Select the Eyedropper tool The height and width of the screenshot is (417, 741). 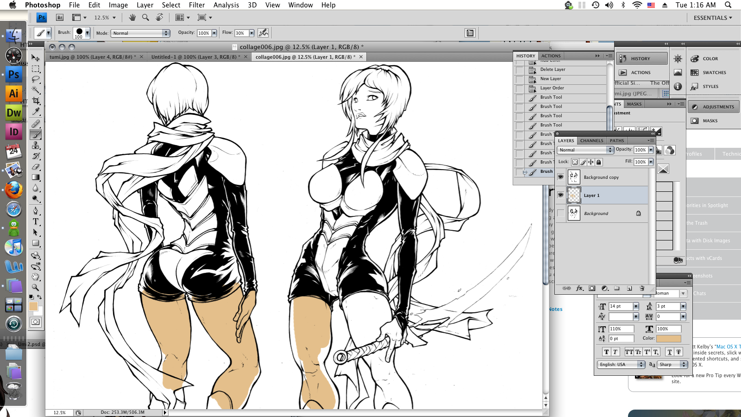click(x=36, y=111)
